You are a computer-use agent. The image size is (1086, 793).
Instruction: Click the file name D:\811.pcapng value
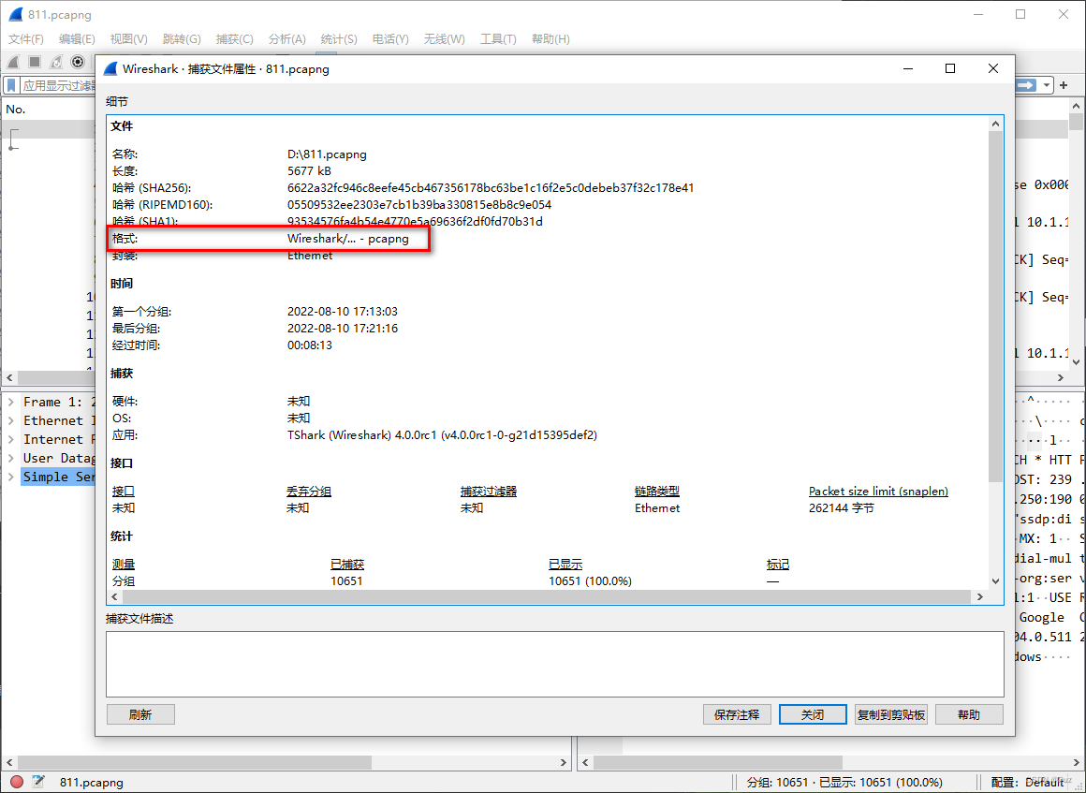tap(327, 154)
